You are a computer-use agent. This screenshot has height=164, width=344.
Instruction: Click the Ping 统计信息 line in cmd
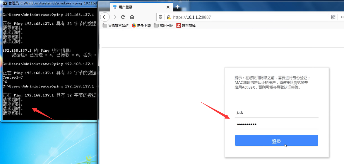click(37, 50)
